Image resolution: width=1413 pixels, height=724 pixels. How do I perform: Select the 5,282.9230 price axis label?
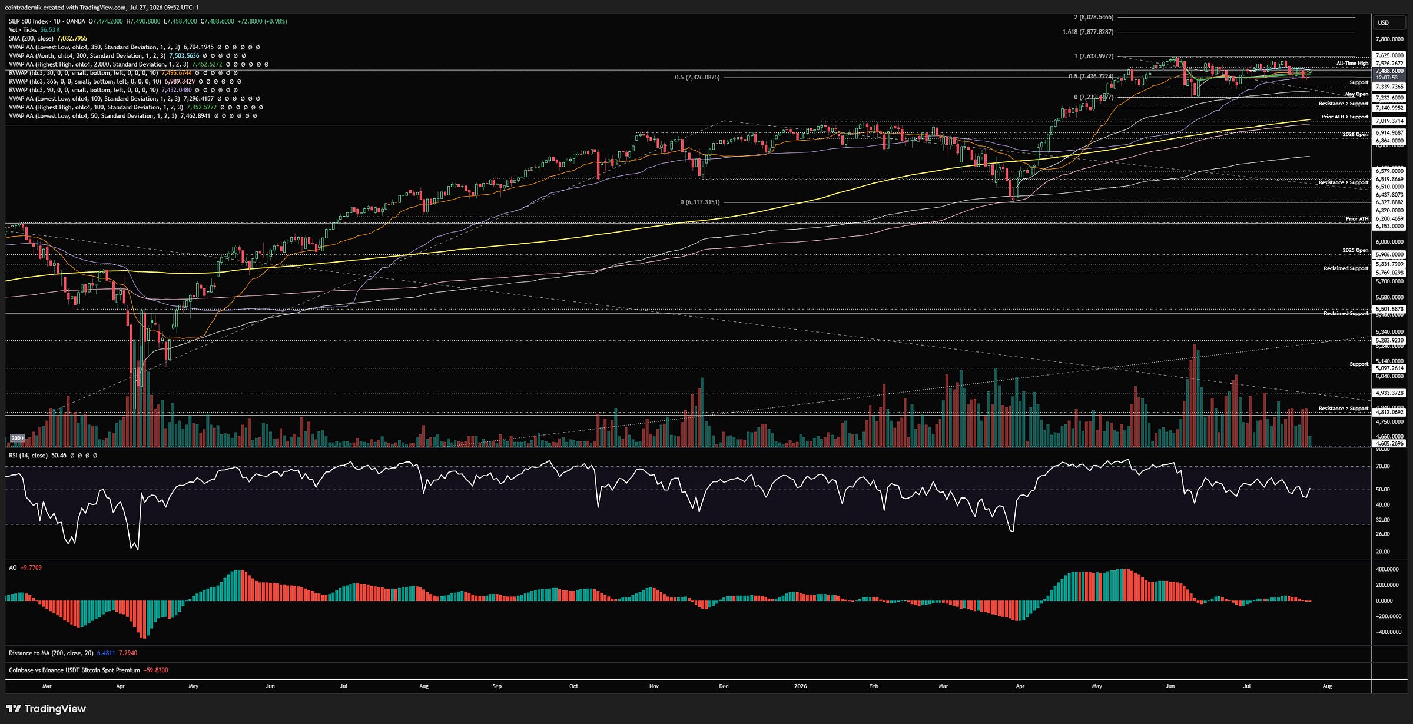[x=1389, y=340]
